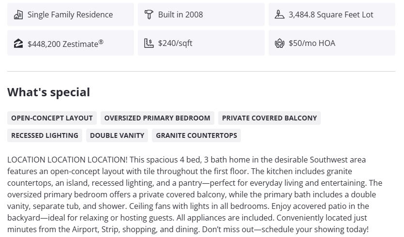Click the 3,484.8 Square Feet Lot text
Screen dimensions: 404x237
click(x=331, y=15)
